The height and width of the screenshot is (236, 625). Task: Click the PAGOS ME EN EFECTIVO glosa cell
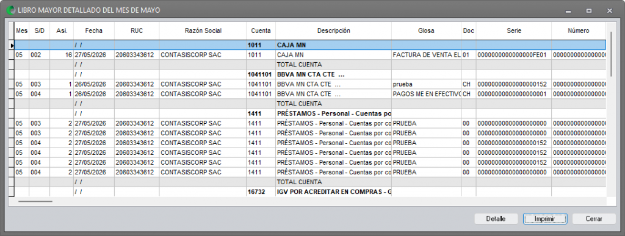pos(426,94)
